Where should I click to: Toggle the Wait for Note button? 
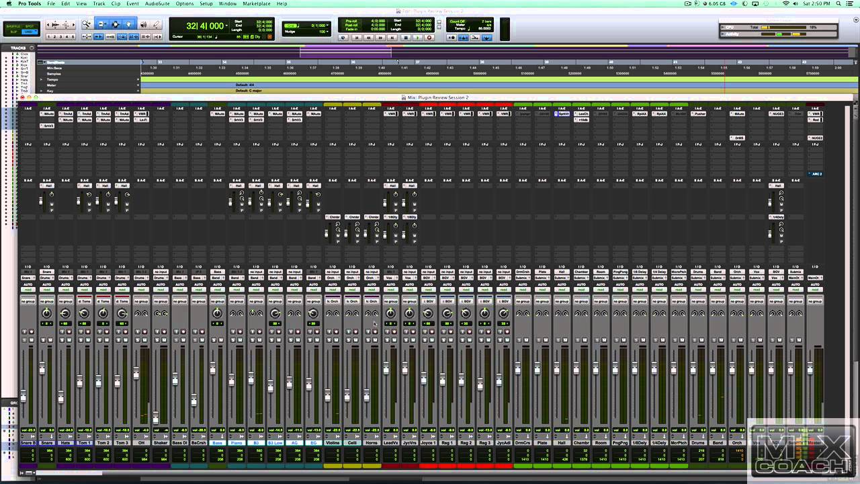[451, 38]
